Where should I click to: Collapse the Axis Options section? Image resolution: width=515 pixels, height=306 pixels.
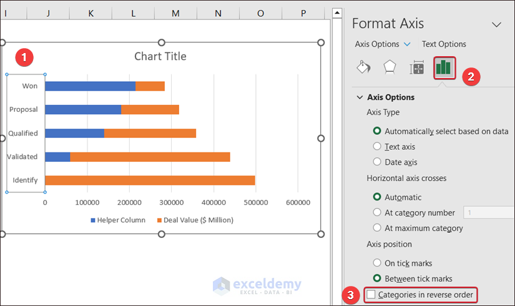point(360,97)
